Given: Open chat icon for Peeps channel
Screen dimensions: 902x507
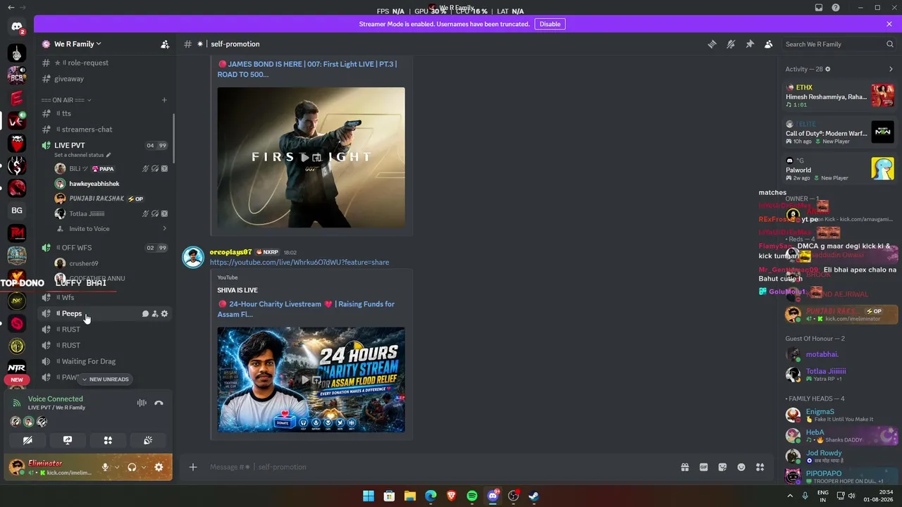Looking at the screenshot, I should point(145,314).
